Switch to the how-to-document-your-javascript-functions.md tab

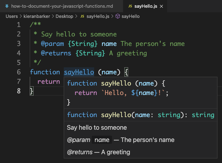61,6
